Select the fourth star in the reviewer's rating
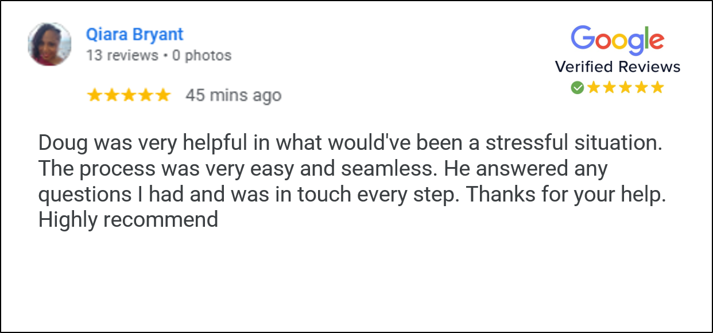Screen dimensions: 713x333 click(x=146, y=95)
